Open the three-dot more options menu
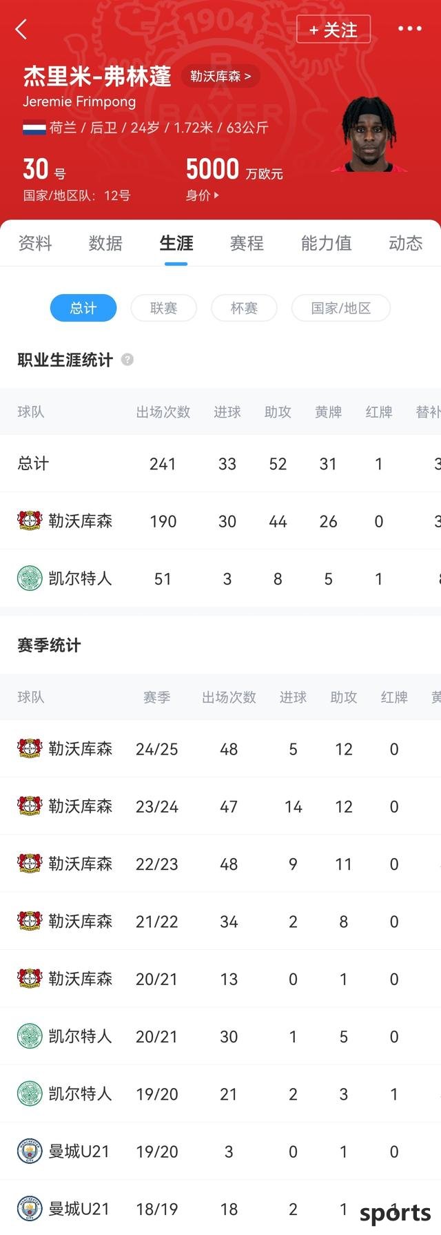The width and height of the screenshot is (441, 1235). [x=409, y=29]
